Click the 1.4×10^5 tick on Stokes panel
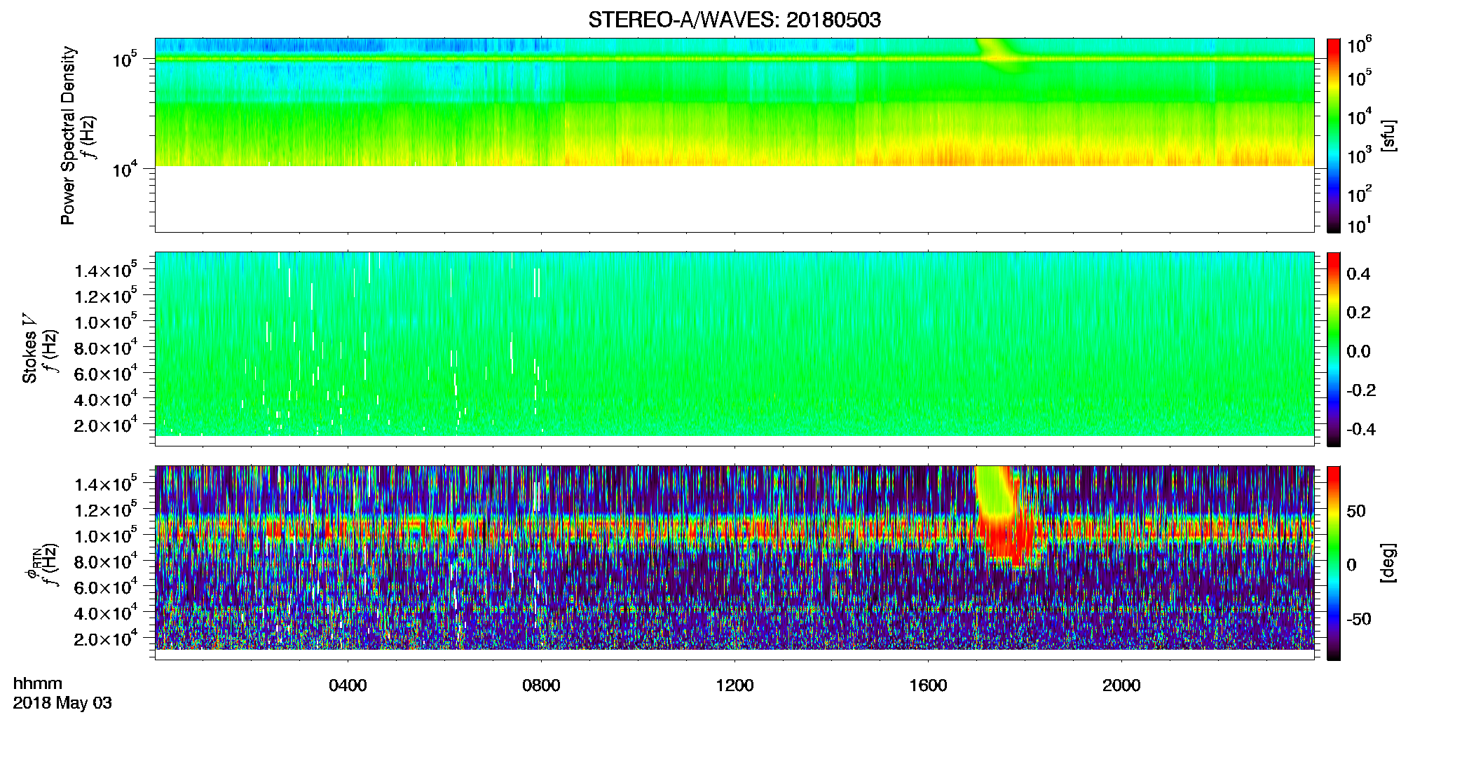This screenshot has height=757, width=1469. 106,270
